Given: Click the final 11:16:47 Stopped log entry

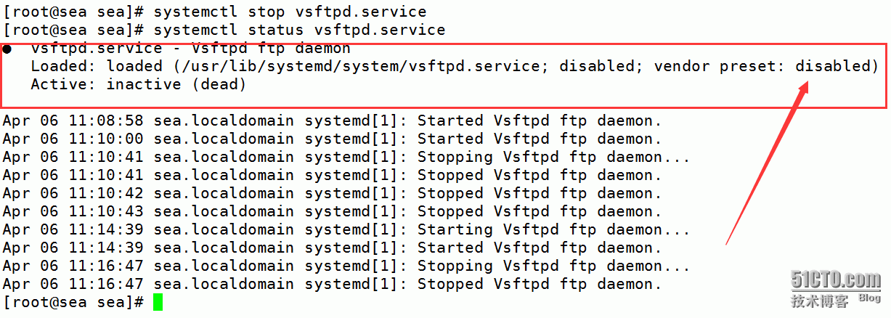Looking at the screenshot, I should (333, 284).
